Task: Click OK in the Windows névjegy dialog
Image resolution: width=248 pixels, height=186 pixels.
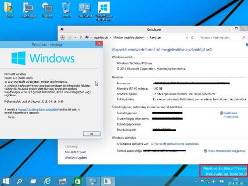Action: click(x=92, y=134)
